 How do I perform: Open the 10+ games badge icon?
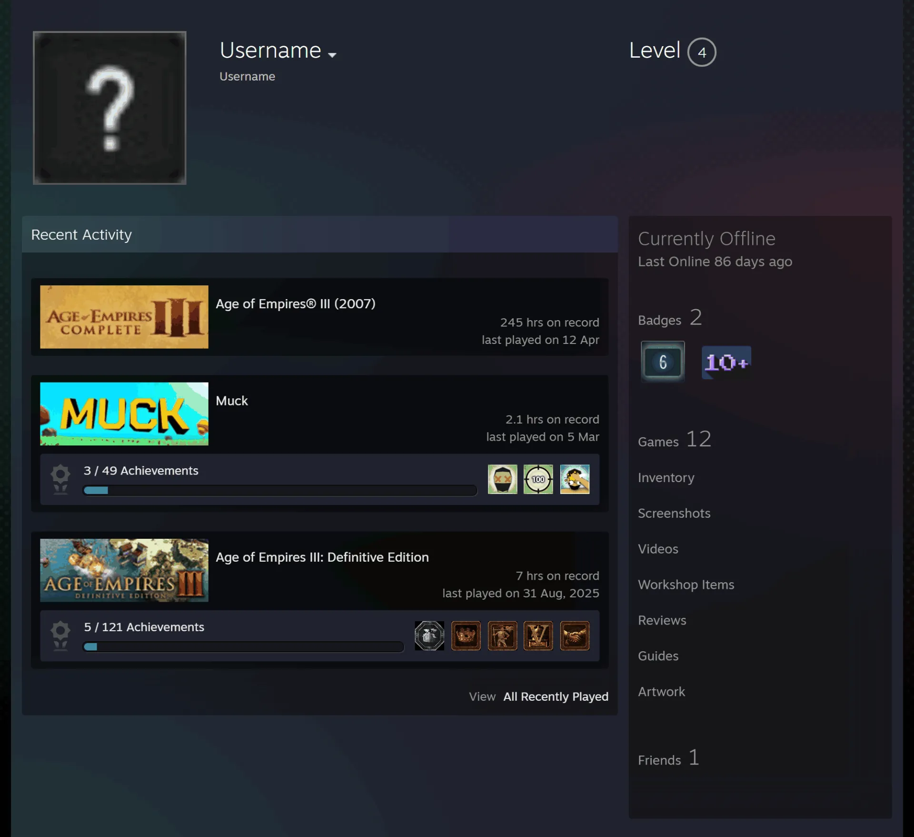pos(726,363)
